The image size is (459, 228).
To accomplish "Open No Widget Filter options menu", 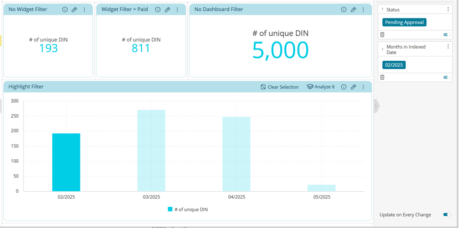I will click(84, 10).
